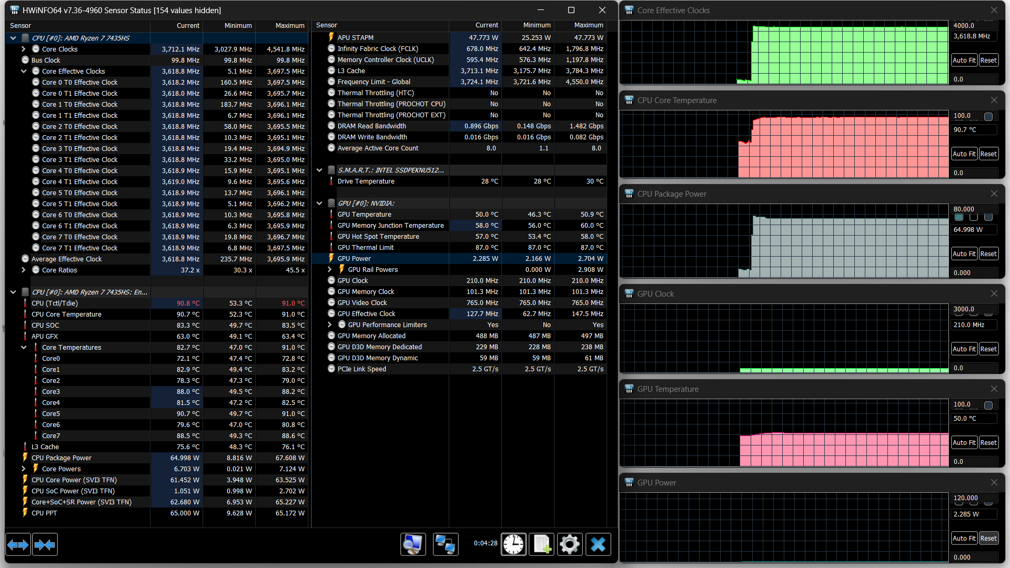Click the clock reset min/max icon

pyautogui.click(x=513, y=544)
